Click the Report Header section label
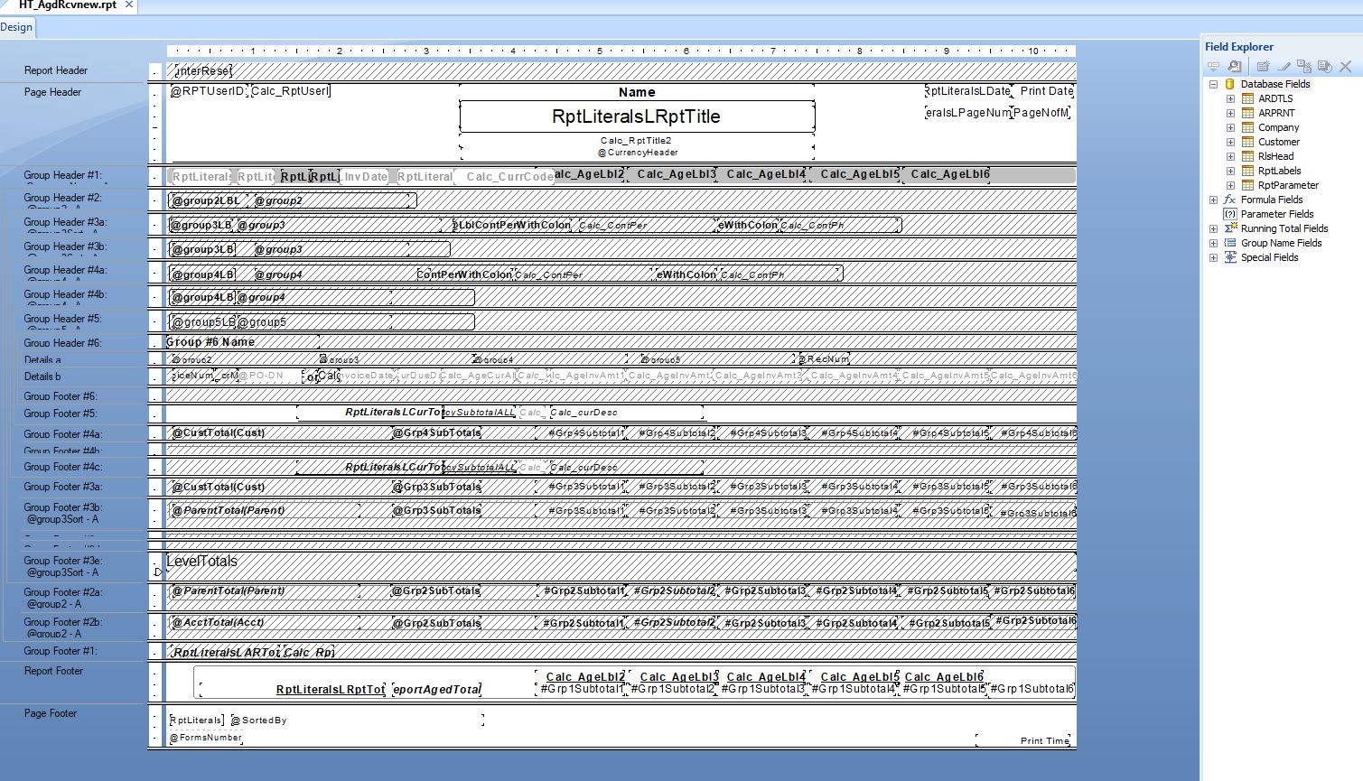Viewport: 1363px width, 781px height. click(x=56, y=70)
